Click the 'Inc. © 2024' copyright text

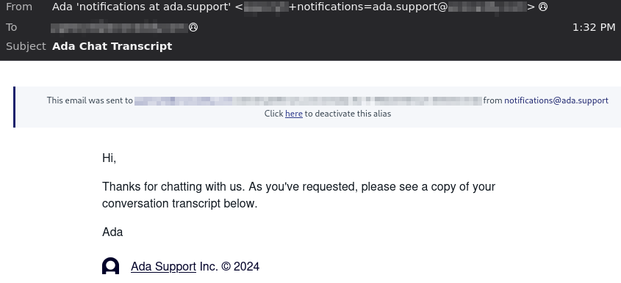click(x=229, y=266)
